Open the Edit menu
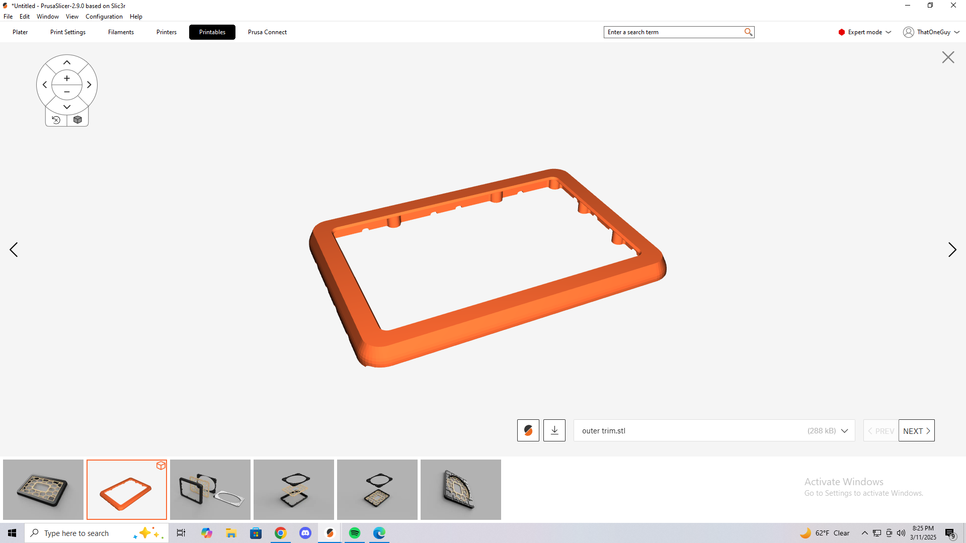966x543 pixels. tap(25, 17)
